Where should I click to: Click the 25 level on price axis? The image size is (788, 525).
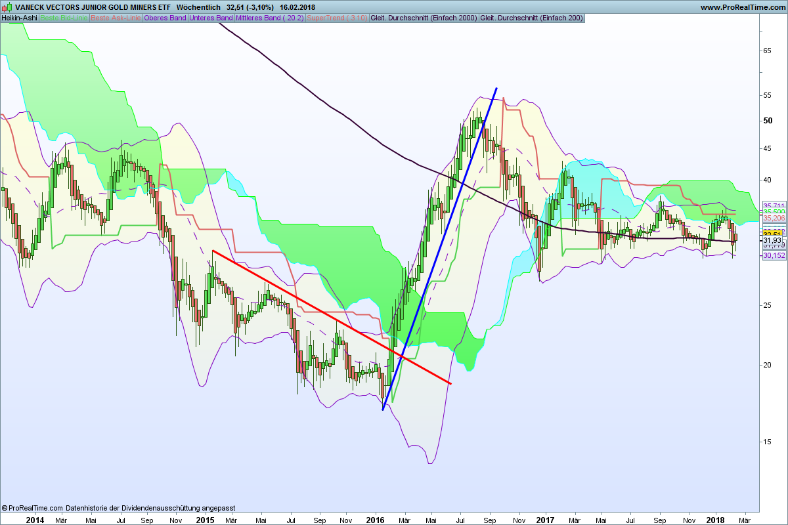[766, 305]
